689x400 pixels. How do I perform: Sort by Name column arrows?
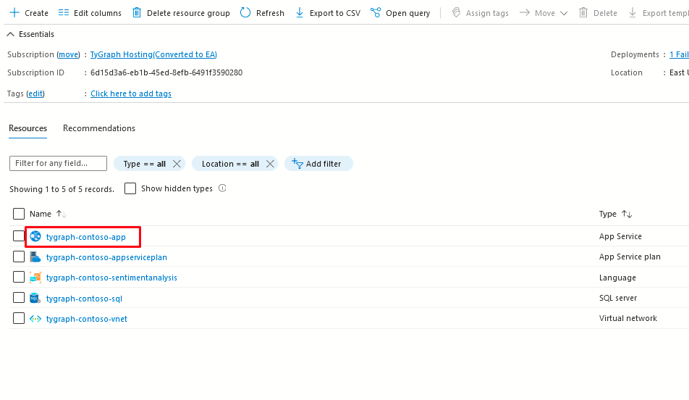coord(61,214)
